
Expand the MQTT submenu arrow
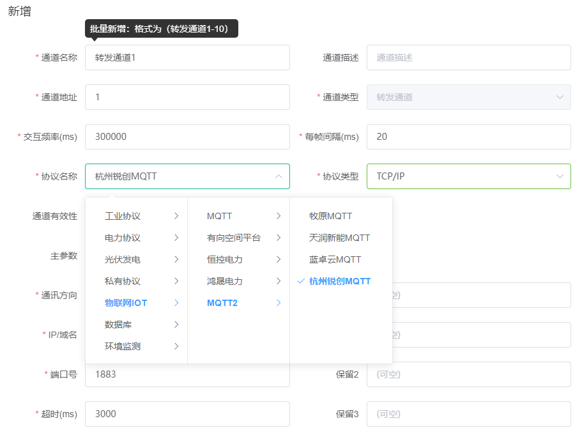(x=279, y=216)
